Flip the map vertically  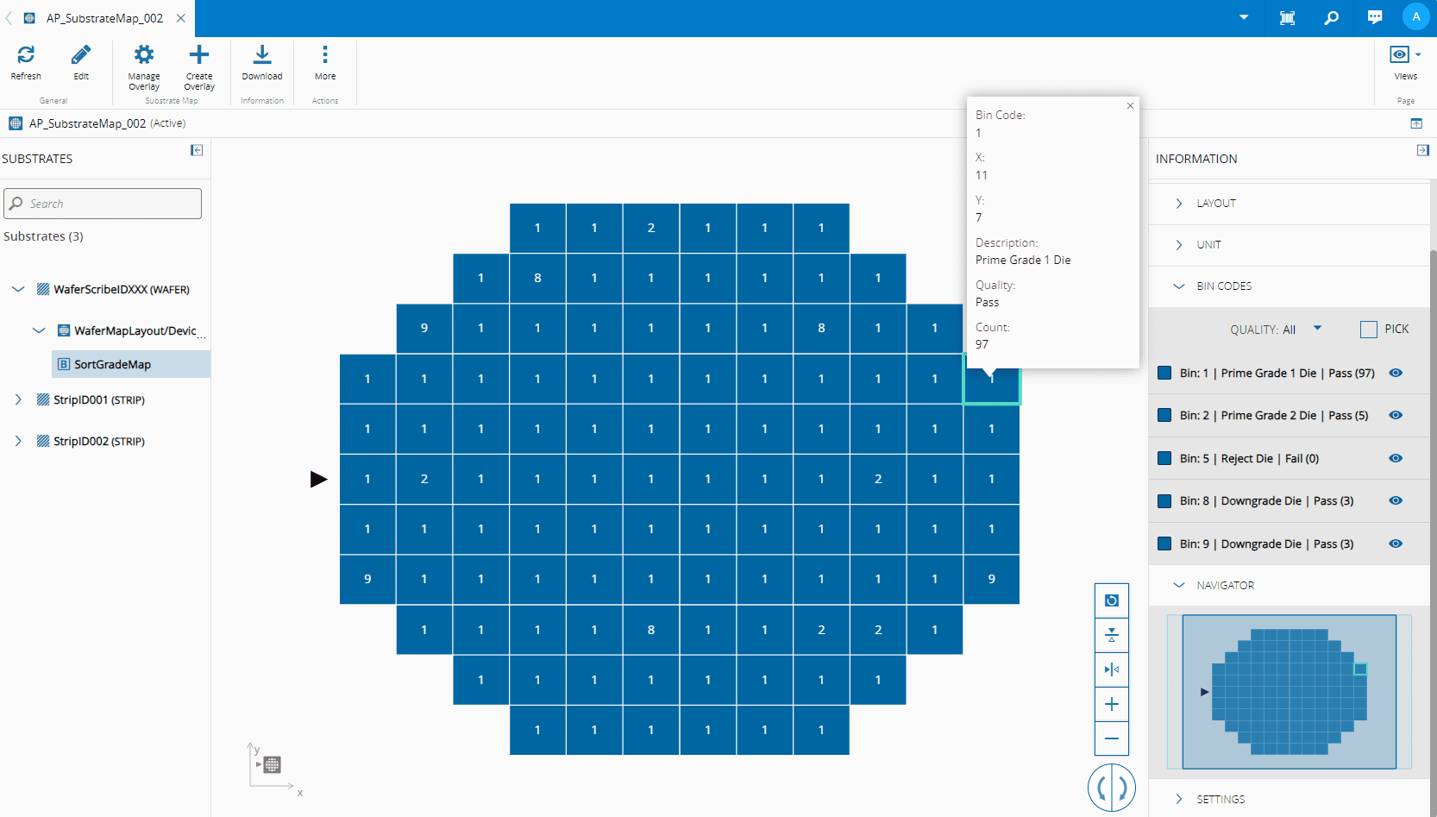coord(1112,635)
